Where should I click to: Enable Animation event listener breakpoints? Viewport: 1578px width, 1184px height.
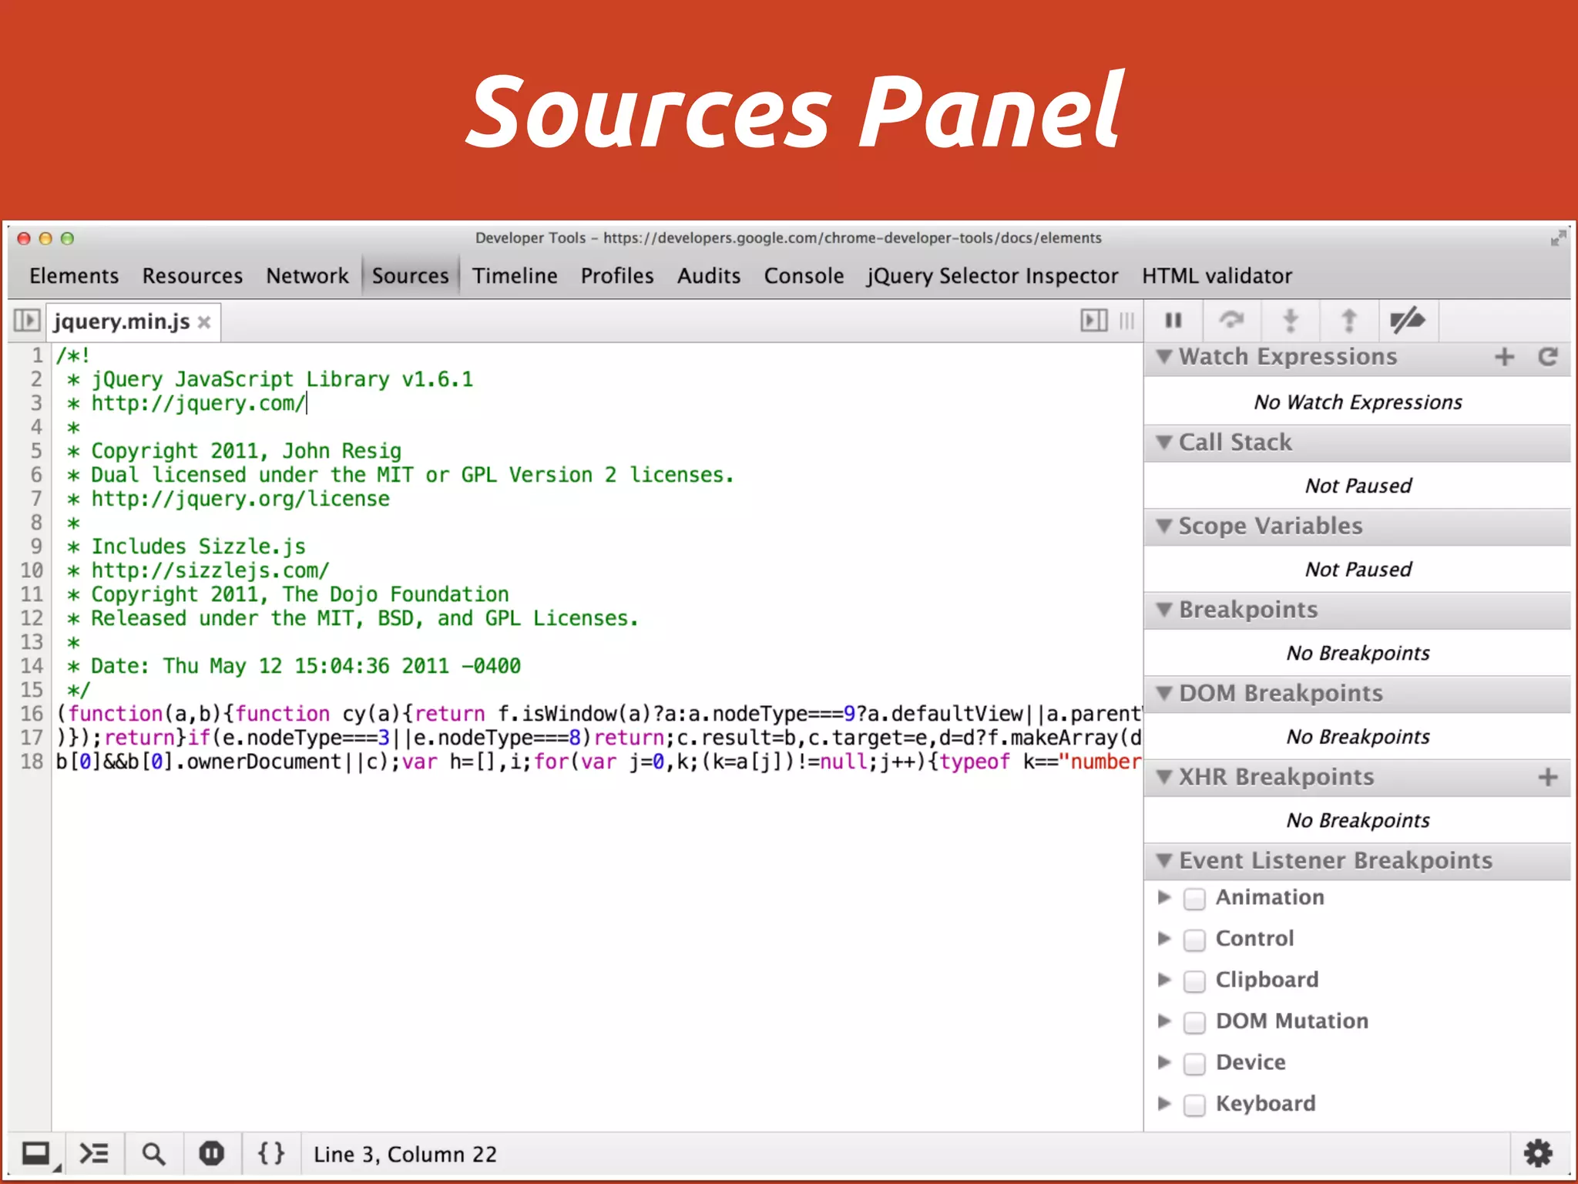coord(1194,899)
